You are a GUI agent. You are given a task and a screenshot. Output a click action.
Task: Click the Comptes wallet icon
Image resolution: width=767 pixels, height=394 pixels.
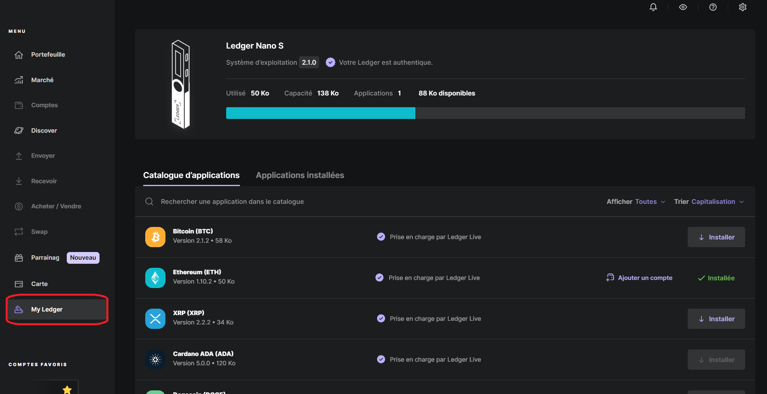click(x=19, y=105)
